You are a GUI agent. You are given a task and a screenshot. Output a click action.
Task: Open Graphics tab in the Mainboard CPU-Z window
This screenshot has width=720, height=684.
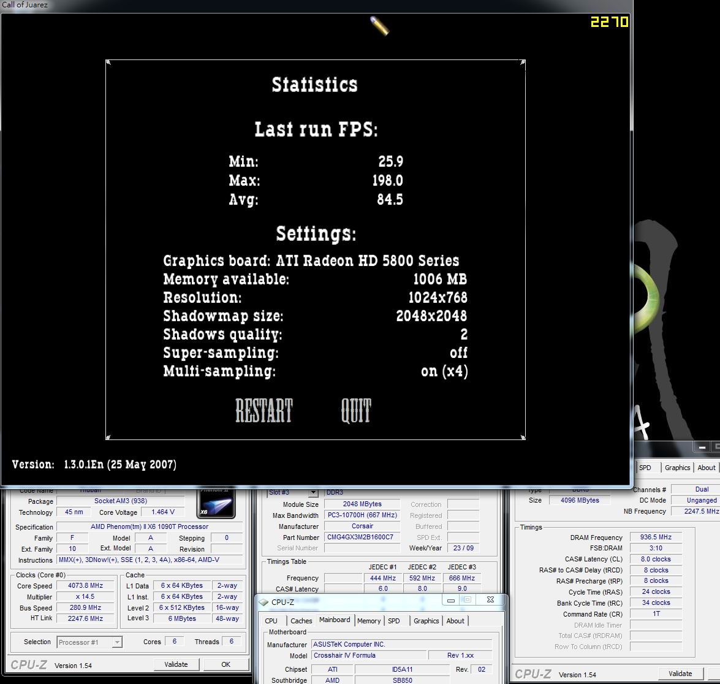pyautogui.click(x=426, y=621)
